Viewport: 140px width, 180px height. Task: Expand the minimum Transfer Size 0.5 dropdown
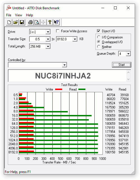coord(48,39)
